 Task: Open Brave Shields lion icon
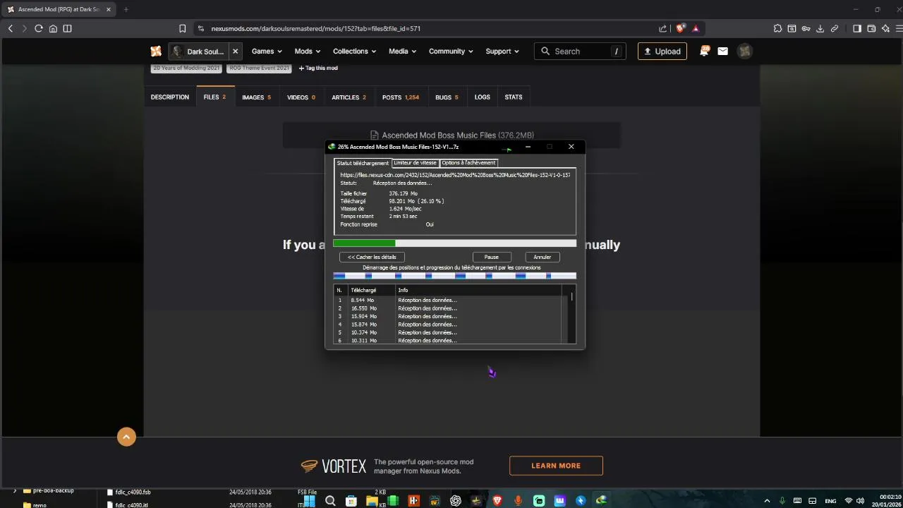[680, 28]
